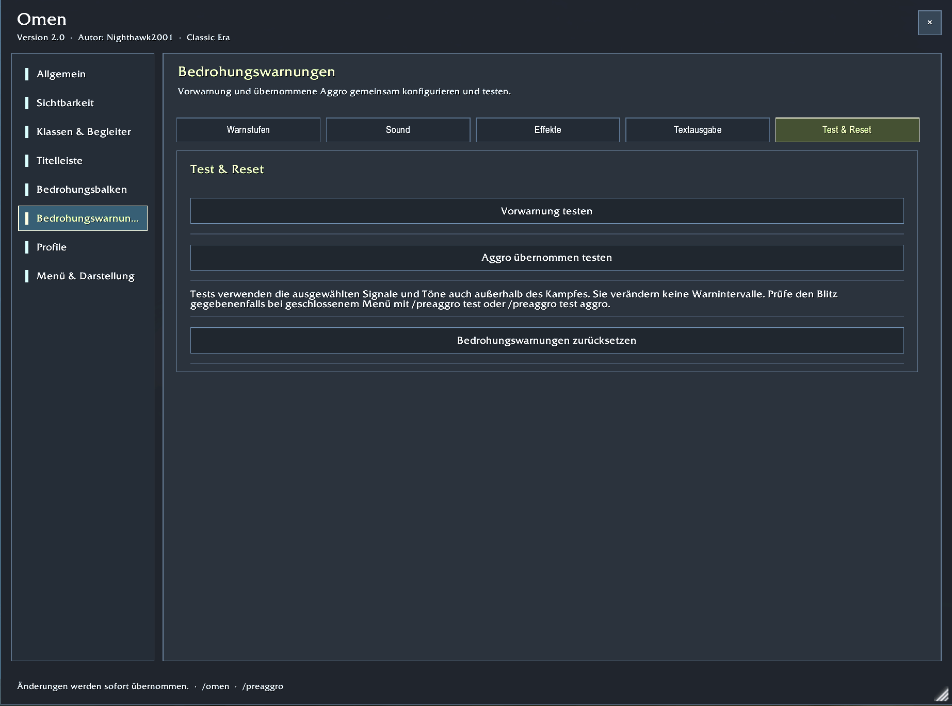Click the Bedrohungswarnungen page heading

tap(256, 72)
